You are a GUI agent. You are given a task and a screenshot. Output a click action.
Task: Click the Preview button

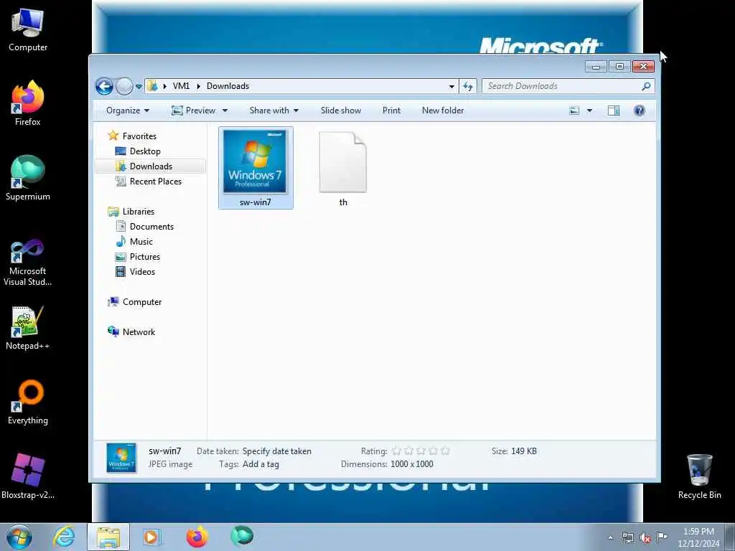194,110
